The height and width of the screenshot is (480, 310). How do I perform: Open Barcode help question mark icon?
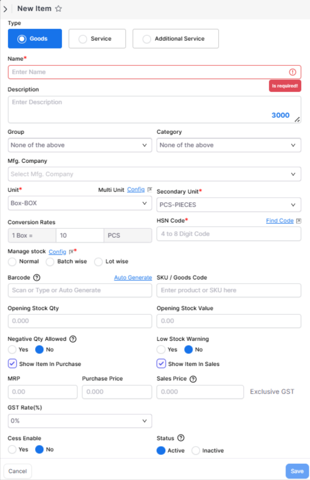point(37,277)
